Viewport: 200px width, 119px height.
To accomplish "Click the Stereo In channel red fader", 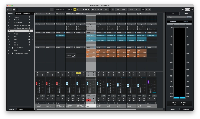I will click(x=37, y=83).
